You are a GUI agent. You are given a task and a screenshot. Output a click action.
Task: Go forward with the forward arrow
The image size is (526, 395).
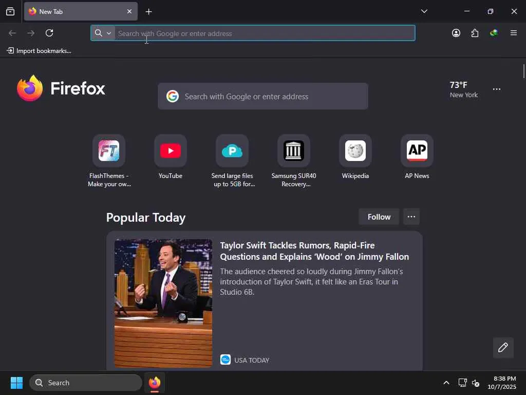pyautogui.click(x=31, y=33)
